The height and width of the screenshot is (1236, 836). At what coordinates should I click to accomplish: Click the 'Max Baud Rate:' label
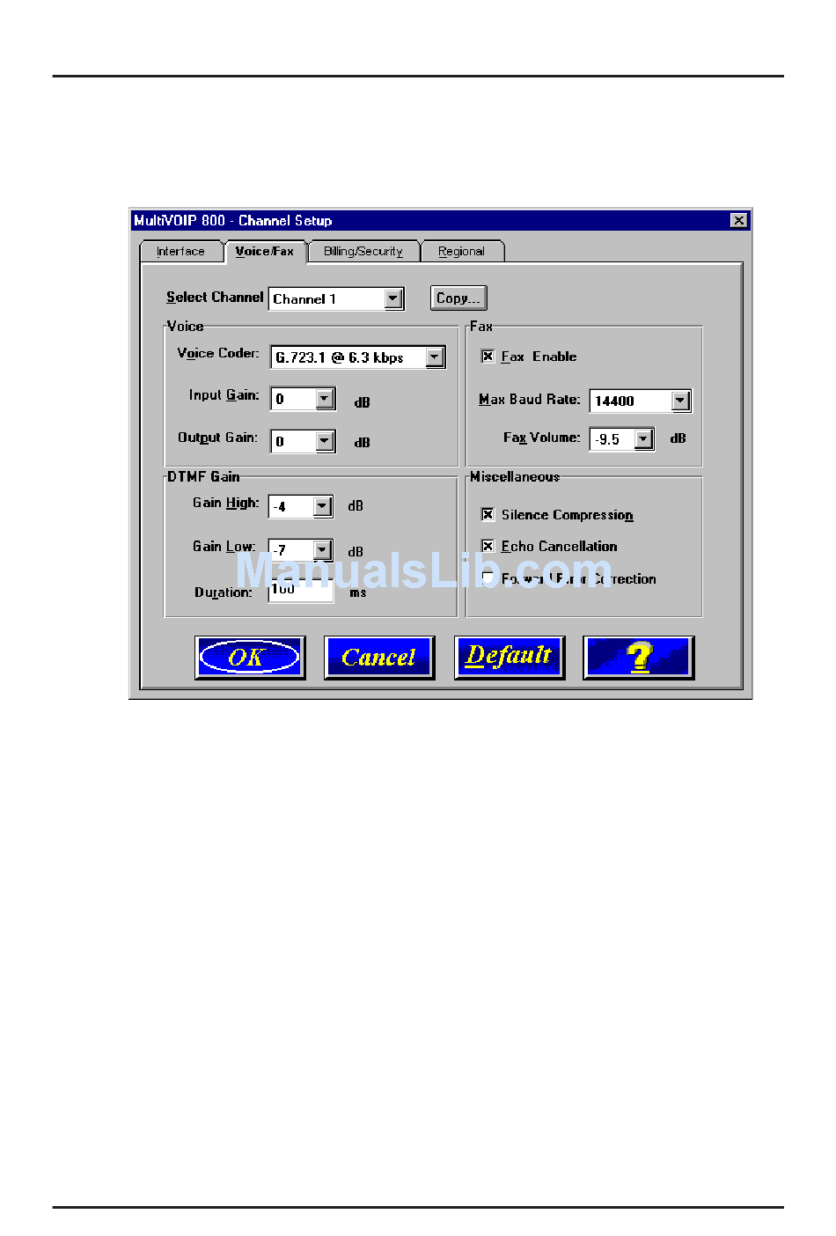(530, 399)
